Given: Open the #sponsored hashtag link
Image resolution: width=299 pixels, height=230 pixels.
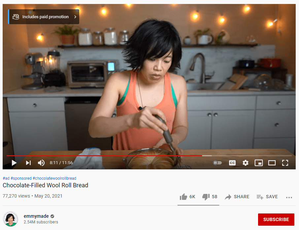Looking at the screenshot, I should tap(21, 178).
